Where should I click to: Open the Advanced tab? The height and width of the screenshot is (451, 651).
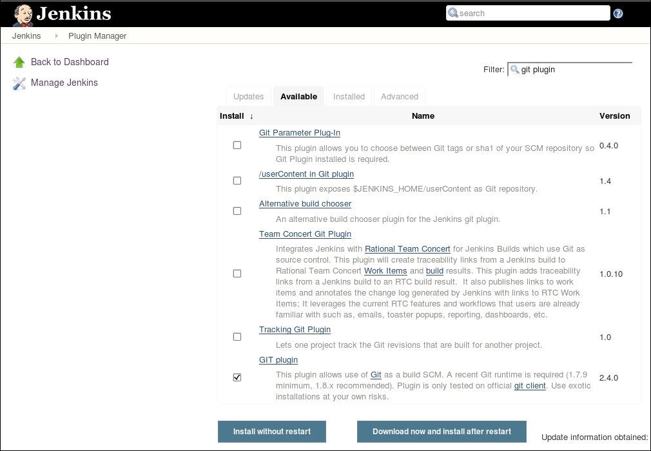[400, 97]
